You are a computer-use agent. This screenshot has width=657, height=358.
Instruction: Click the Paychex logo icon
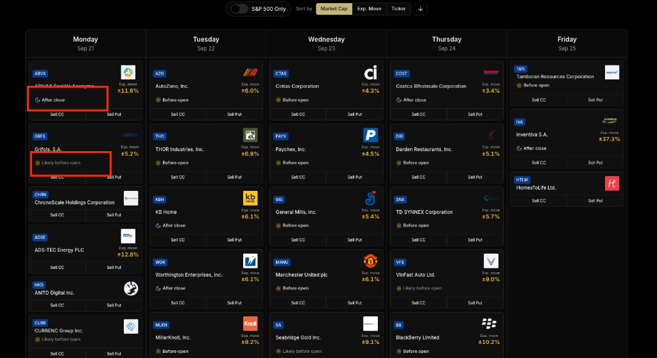370,135
